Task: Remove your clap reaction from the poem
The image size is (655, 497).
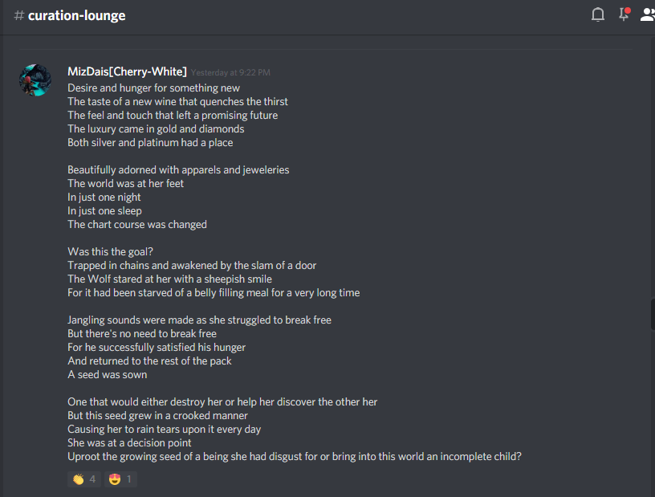Action: click(83, 478)
